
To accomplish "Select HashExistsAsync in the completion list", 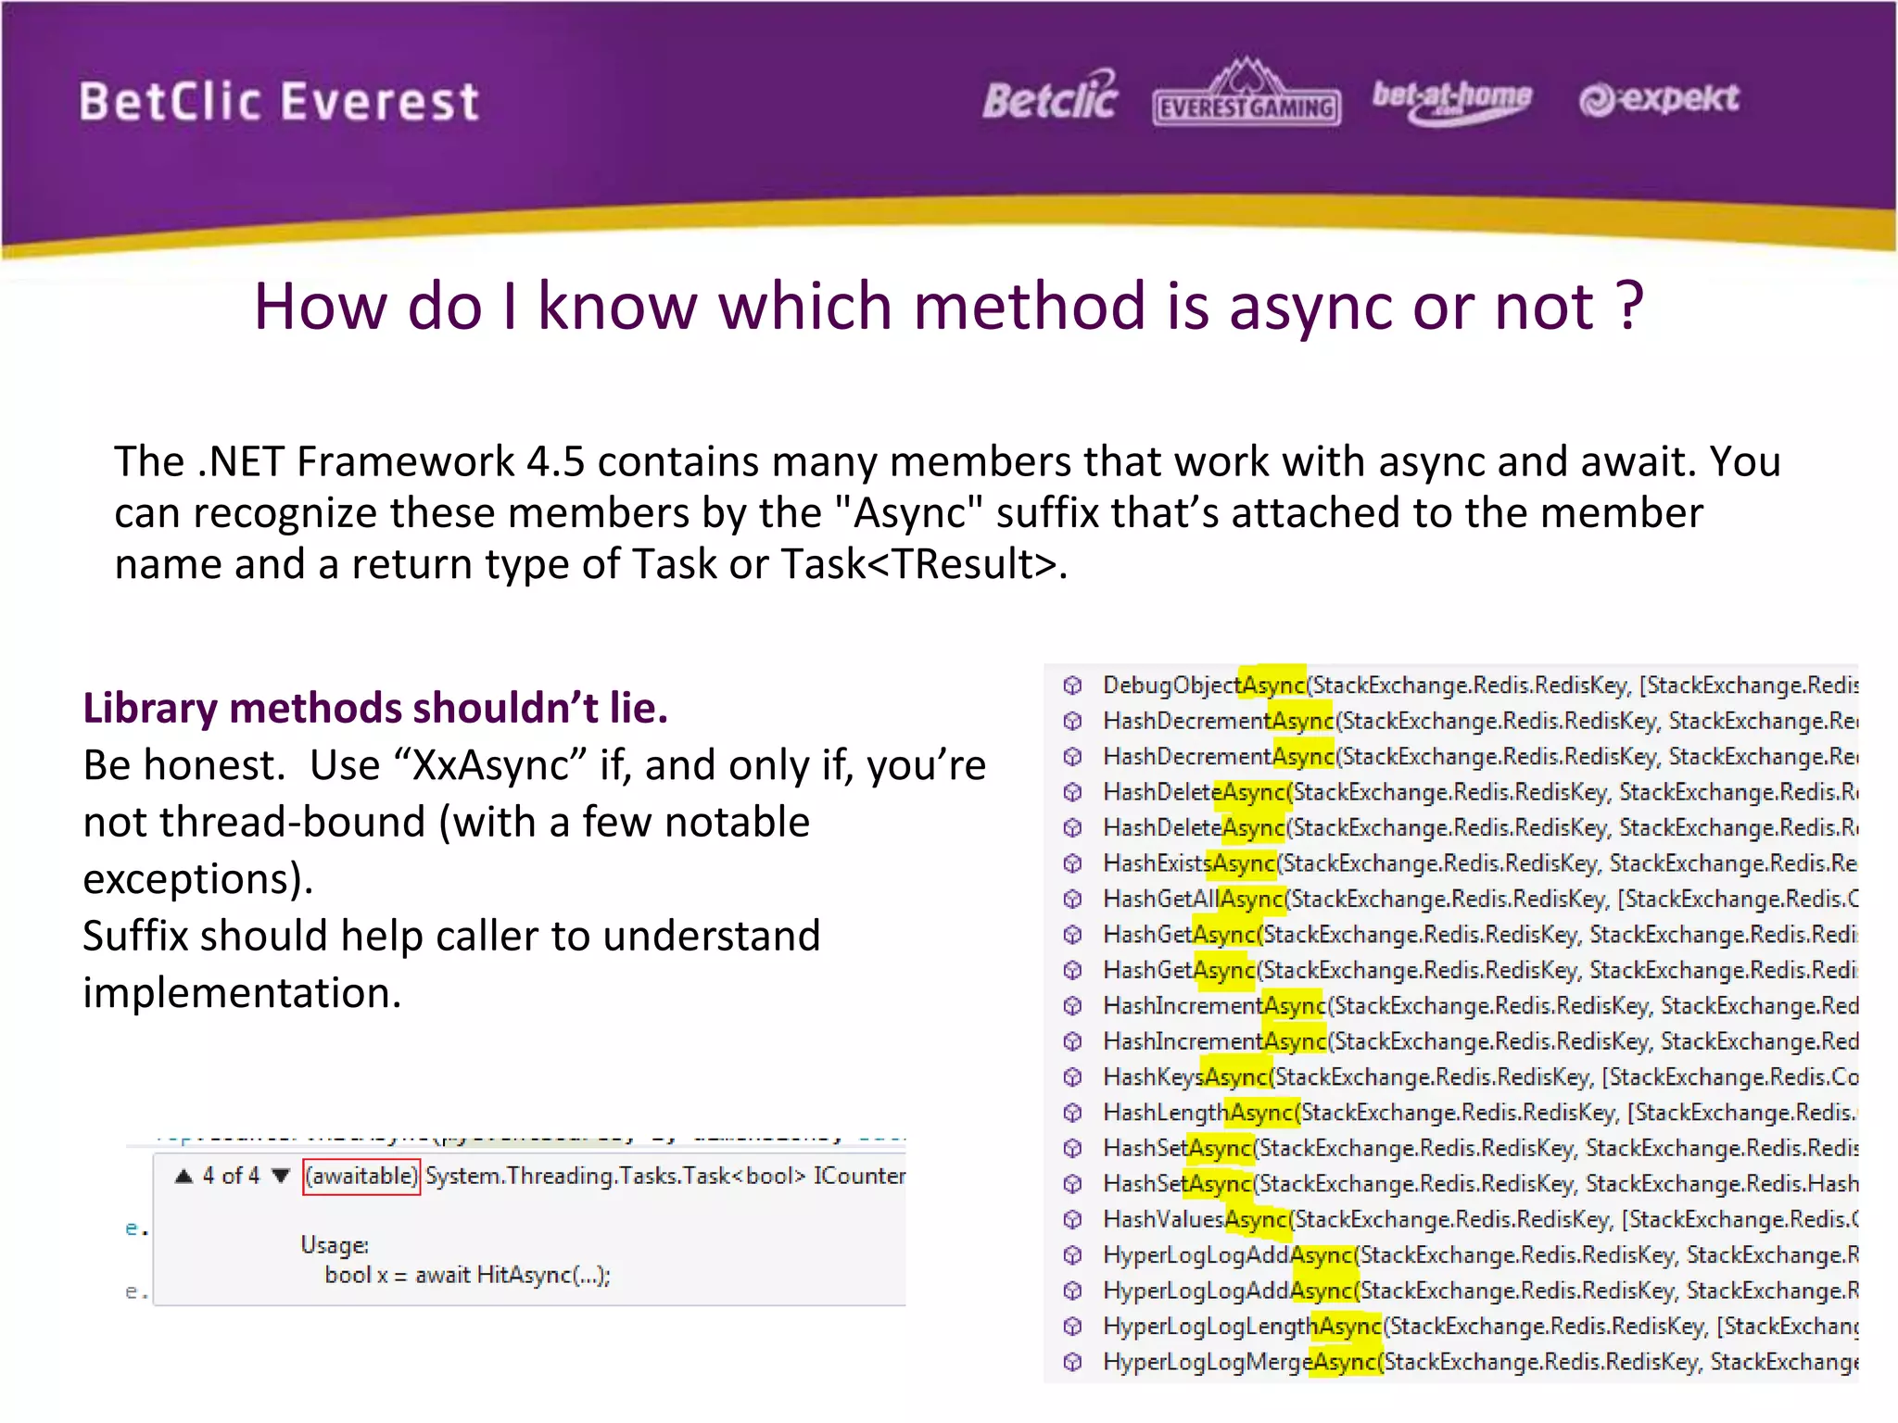I will pyautogui.click(x=1451, y=863).
